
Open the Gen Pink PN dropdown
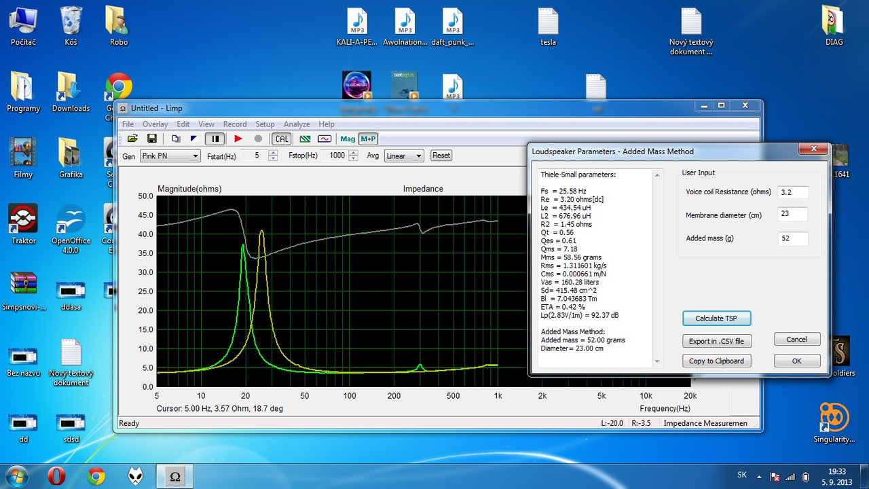[170, 156]
